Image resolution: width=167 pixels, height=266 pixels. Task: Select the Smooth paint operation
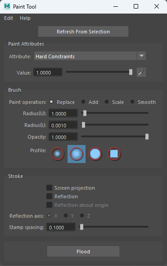132,102
